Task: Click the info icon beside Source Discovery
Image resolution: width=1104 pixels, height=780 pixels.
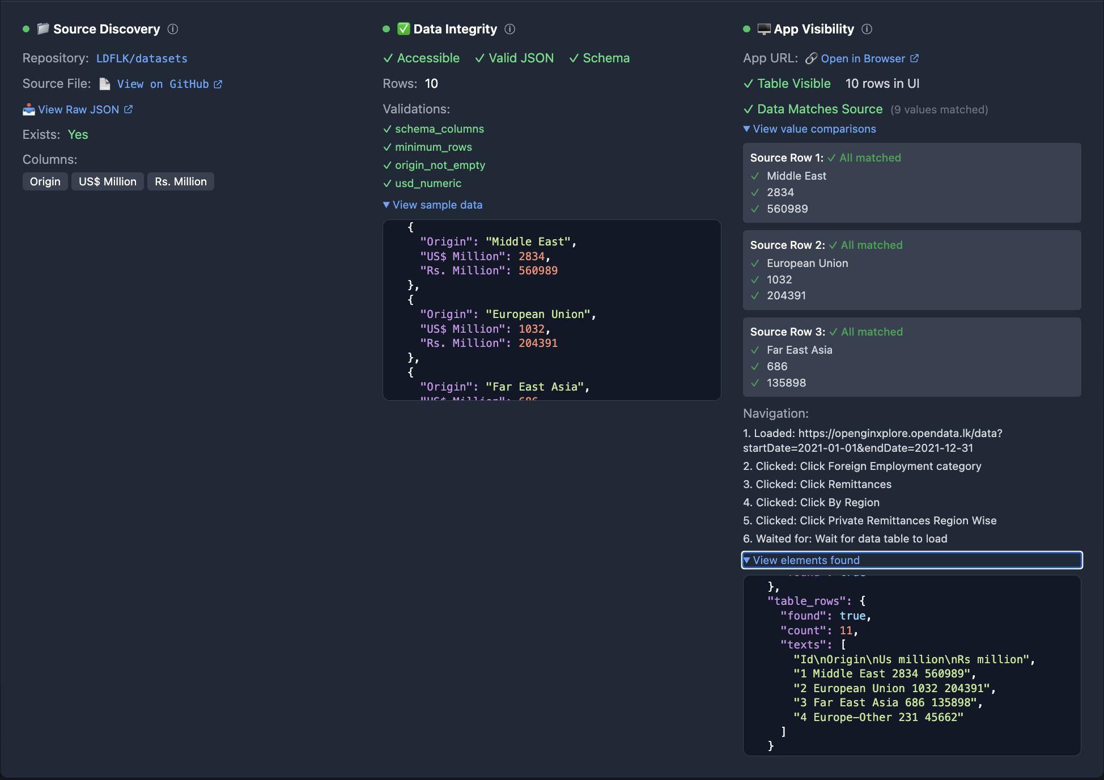Action: coord(173,29)
